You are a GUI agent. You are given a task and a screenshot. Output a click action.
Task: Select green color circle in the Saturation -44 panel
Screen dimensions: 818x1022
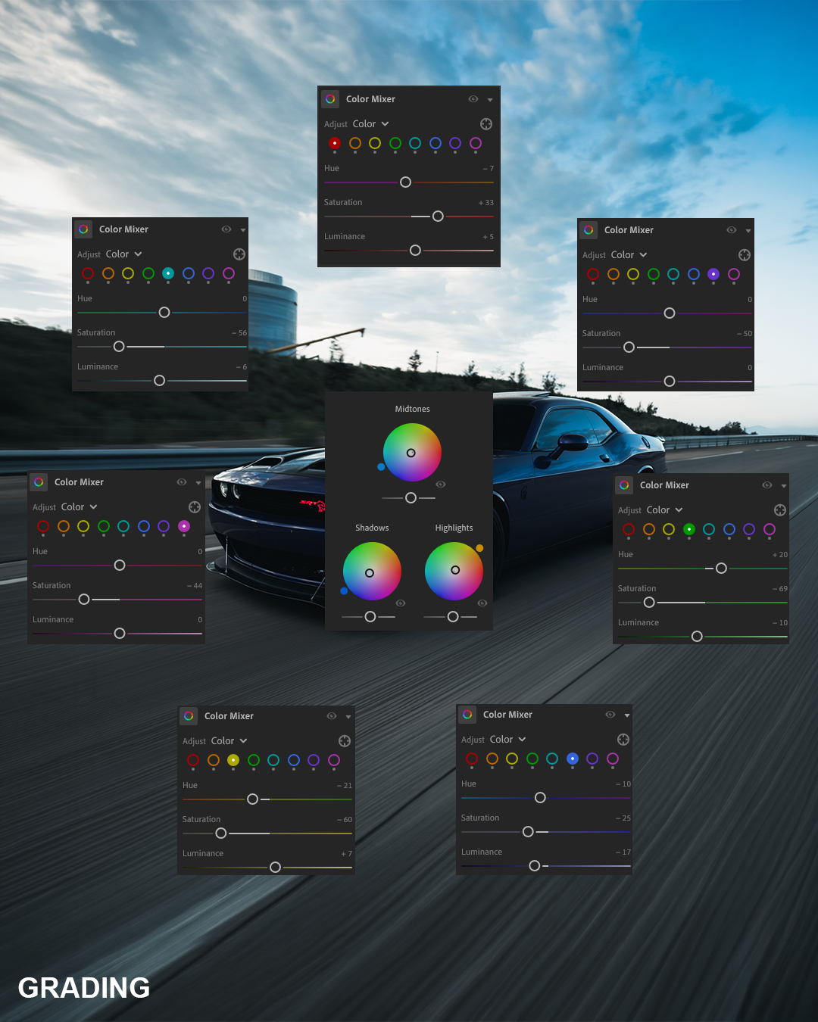pos(104,527)
